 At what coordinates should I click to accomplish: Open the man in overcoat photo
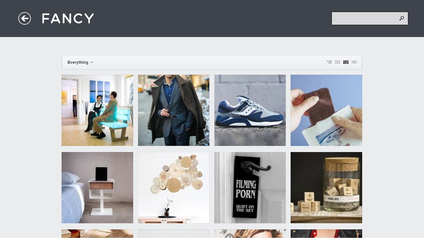point(173,110)
